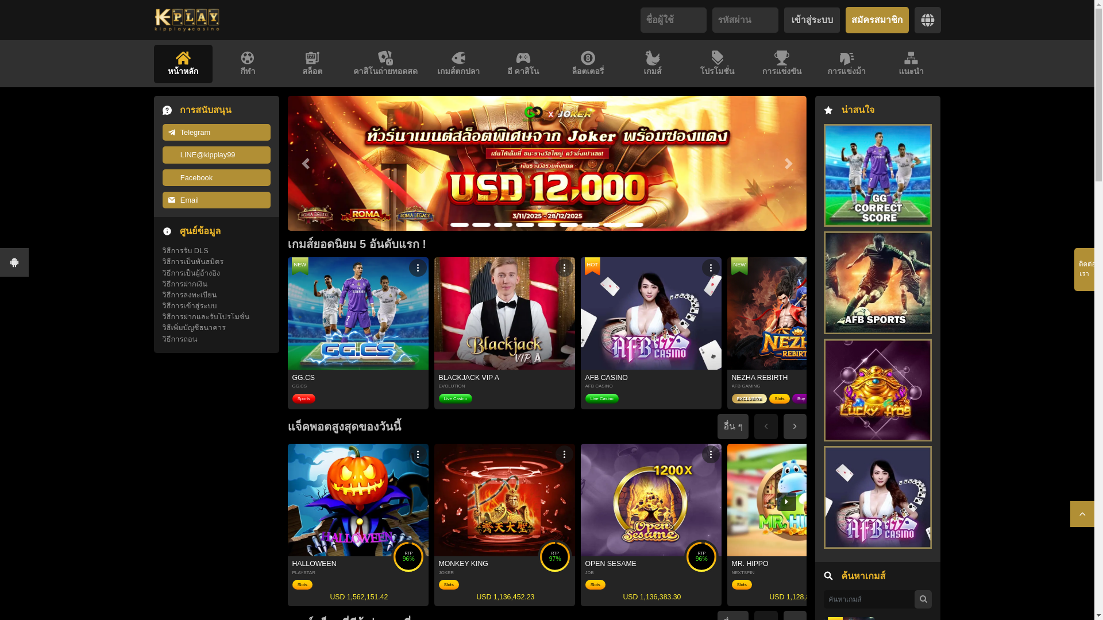The height and width of the screenshot is (620, 1103).
Task: Click the EXCLUSIVE tag on Nezha Rebirth
Action: [749, 398]
